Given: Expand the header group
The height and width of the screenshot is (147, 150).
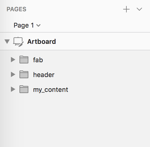Looking at the screenshot, I should 13,74.
